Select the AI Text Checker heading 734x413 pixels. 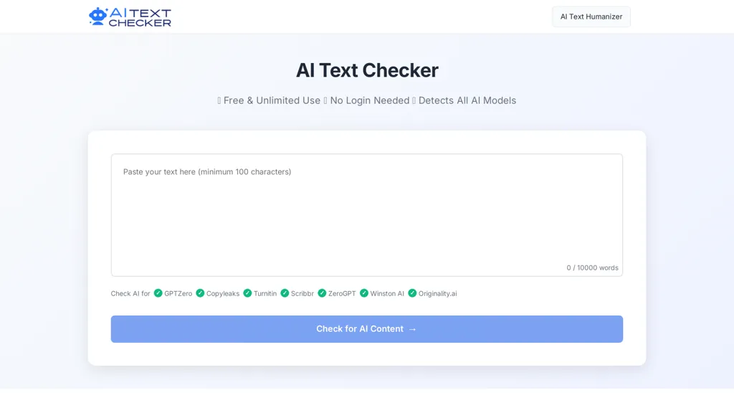366,70
